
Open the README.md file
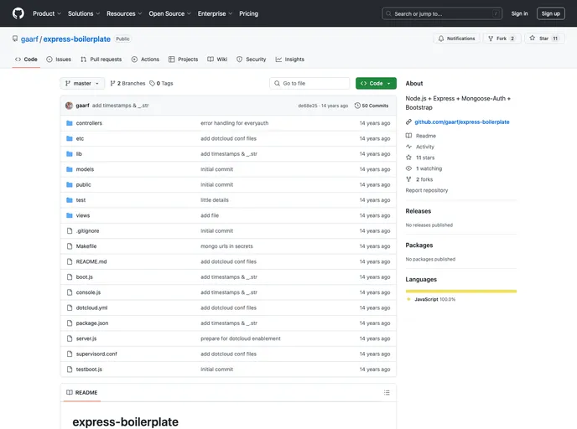point(91,261)
